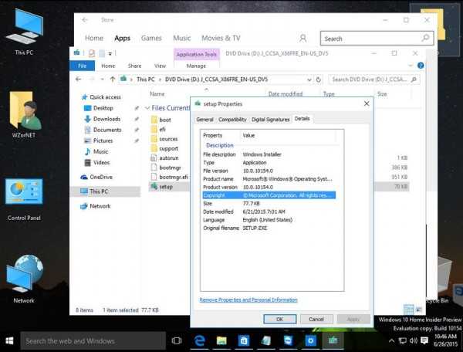The width and height of the screenshot is (463, 352).
Task: Open Store app from taskbar
Action: (244, 340)
